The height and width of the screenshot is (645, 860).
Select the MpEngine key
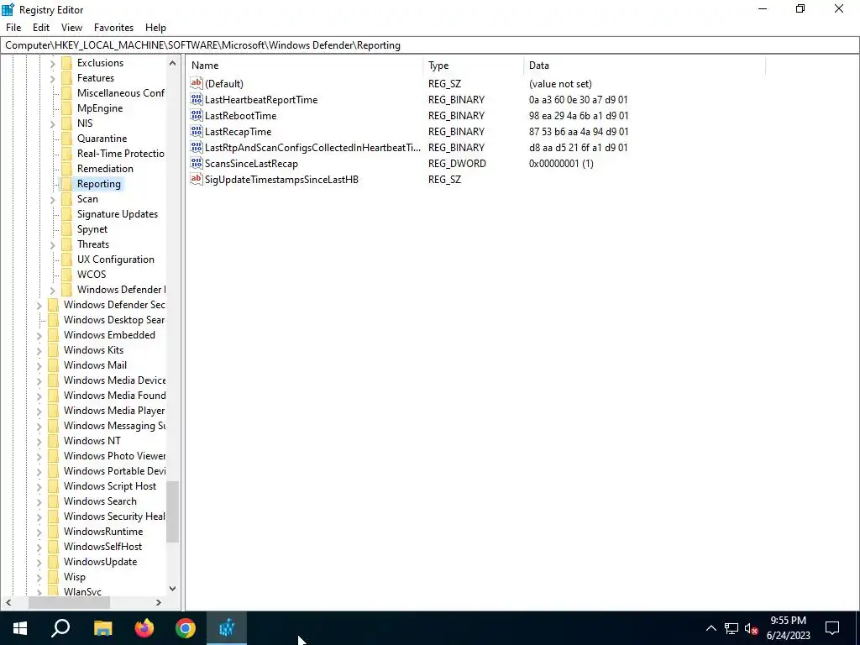pyautogui.click(x=100, y=108)
